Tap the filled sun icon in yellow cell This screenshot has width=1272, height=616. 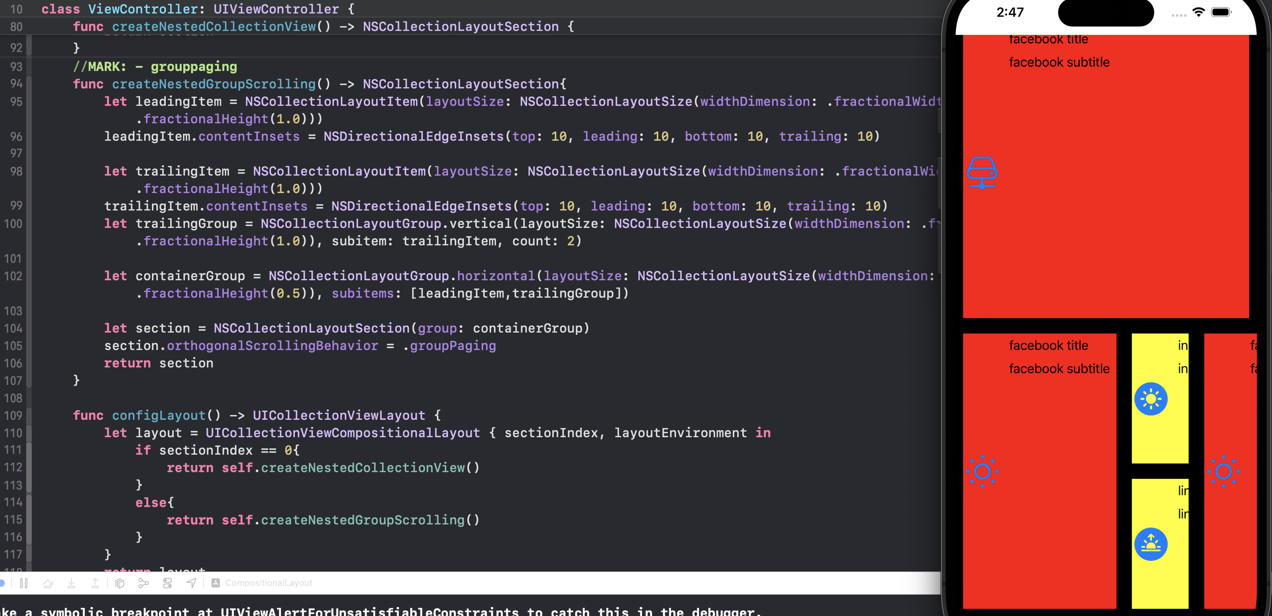[1151, 398]
